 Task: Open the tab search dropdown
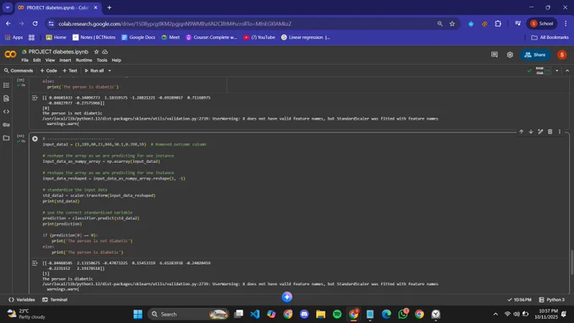click(8, 8)
